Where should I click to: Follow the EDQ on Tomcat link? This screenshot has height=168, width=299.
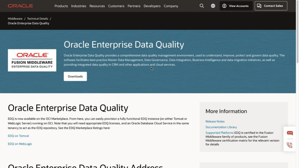pyautogui.click(x=18, y=136)
